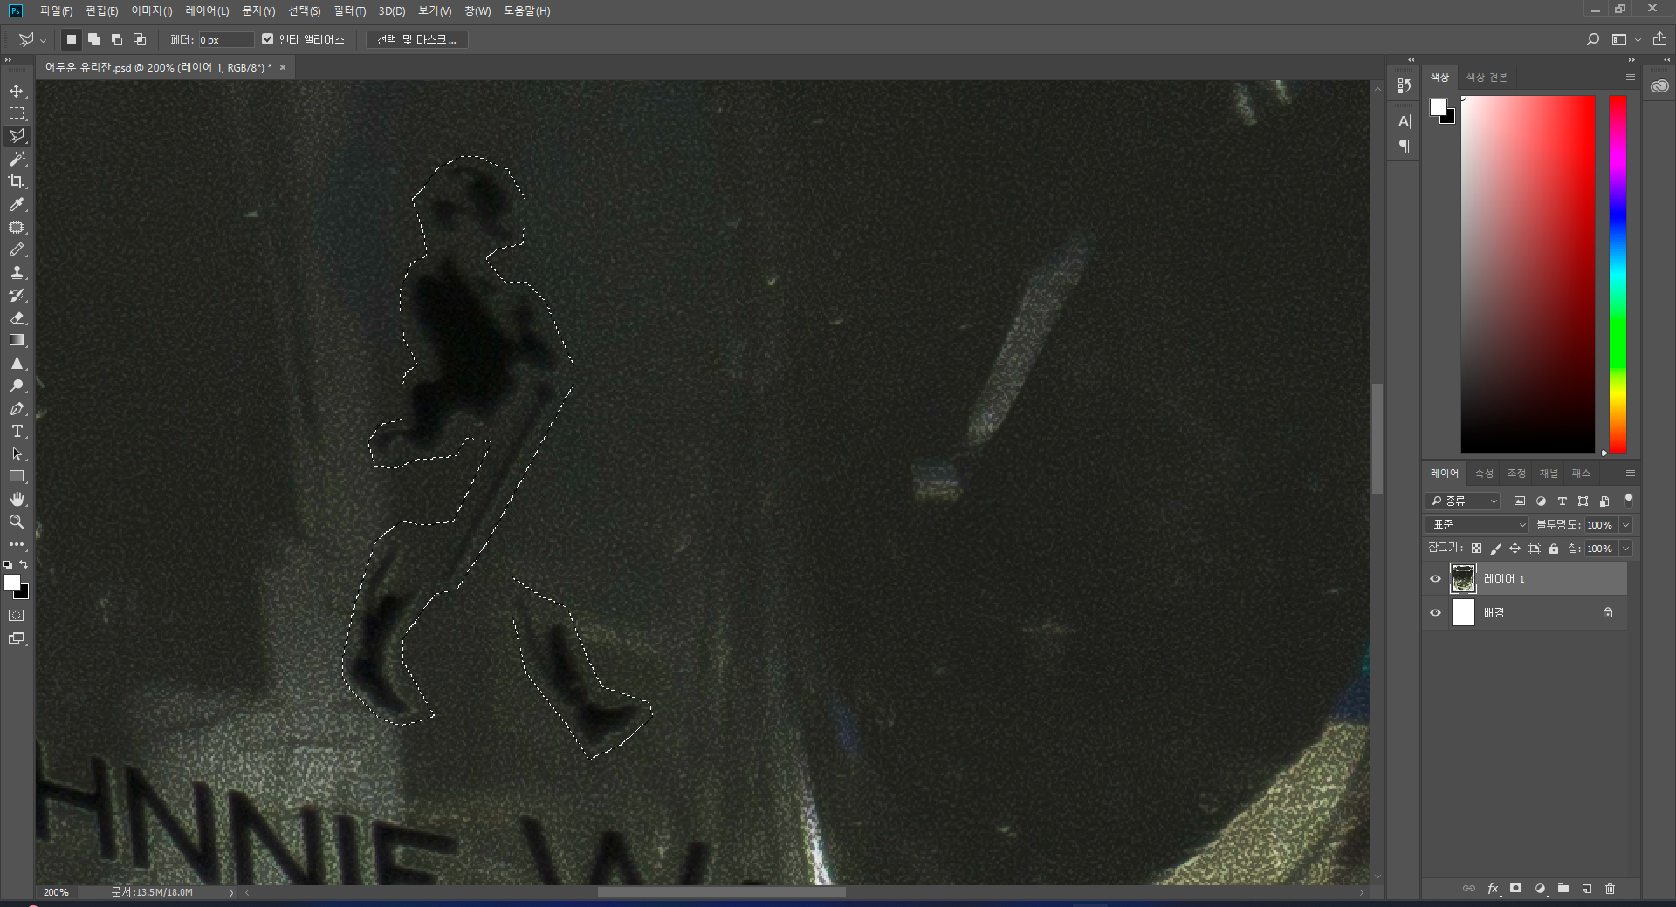The width and height of the screenshot is (1676, 907).
Task: Open the 표준 blend mode dropdown
Action: tap(1478, 524)
